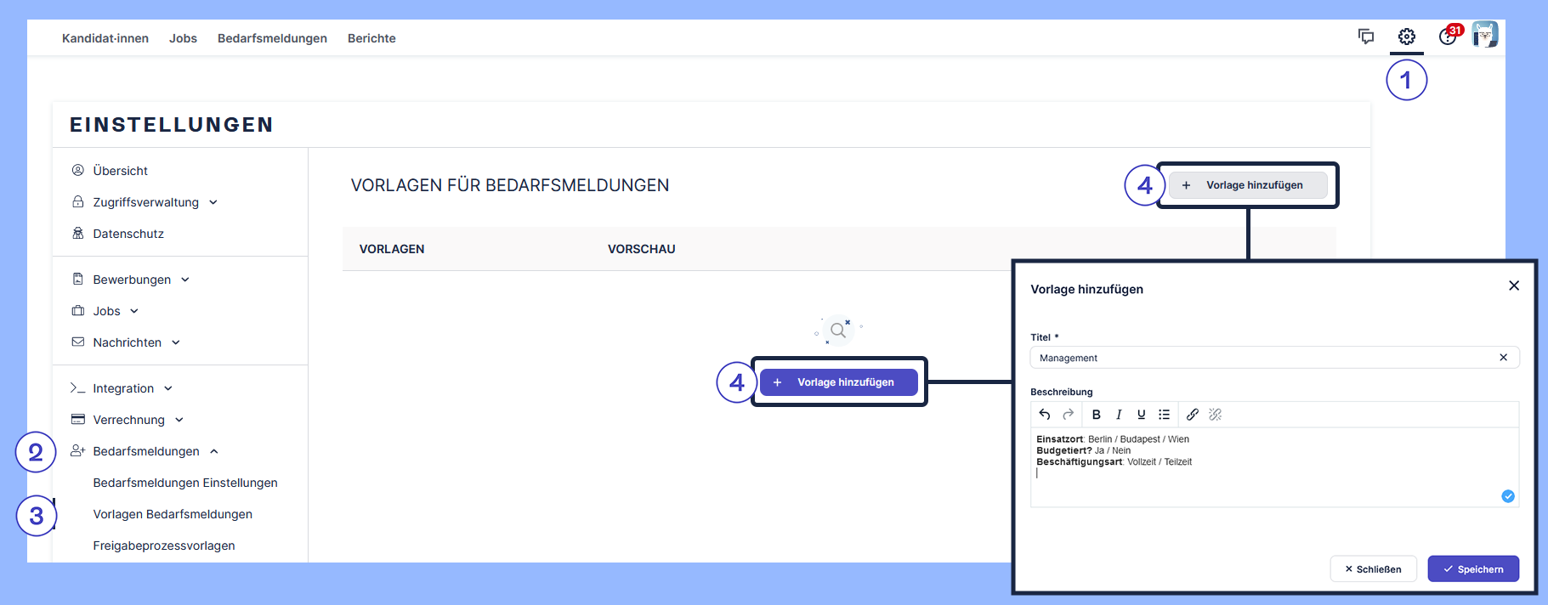This screenshot has width=1548, height=605.
Task: Toggle bold formatting
Action: pos(1097,415)
